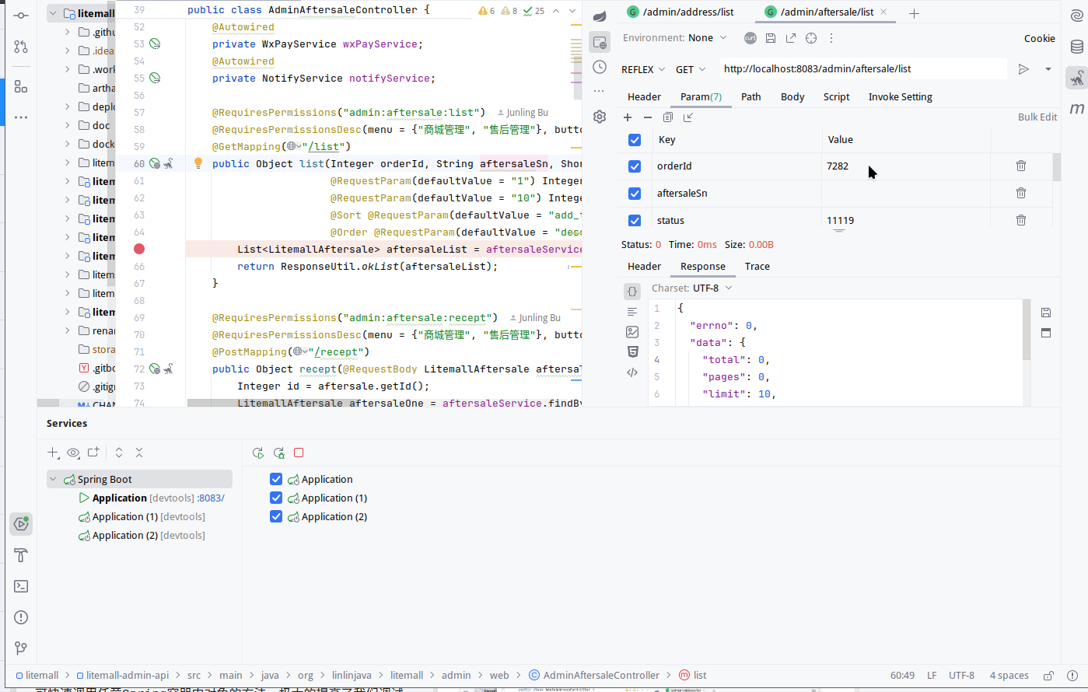The height and width of the screenshot is (692, 1088).
Task: Uncheck the aftersaleSn parameter checkbox
Action: click(635, 194)
